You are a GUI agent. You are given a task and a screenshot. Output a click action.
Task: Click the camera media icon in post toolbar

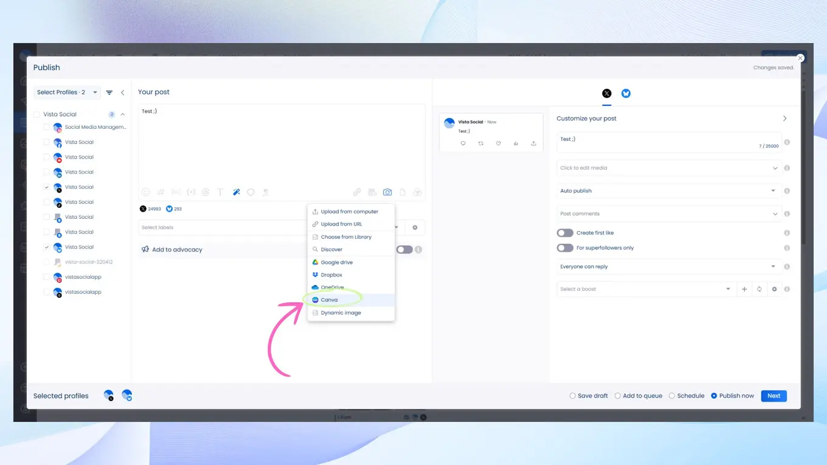coord(387,192)
